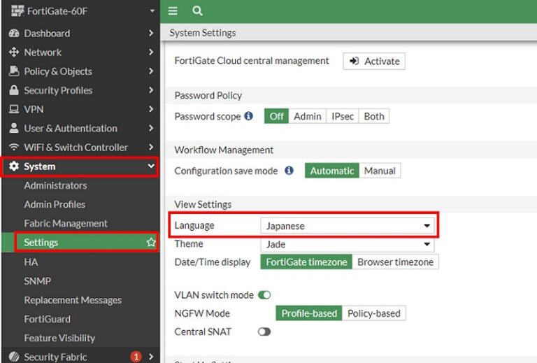The height and width of the screenshot is (363, 537).
Task: Open the Administrators menu item
Action: (x=55, y=185)
